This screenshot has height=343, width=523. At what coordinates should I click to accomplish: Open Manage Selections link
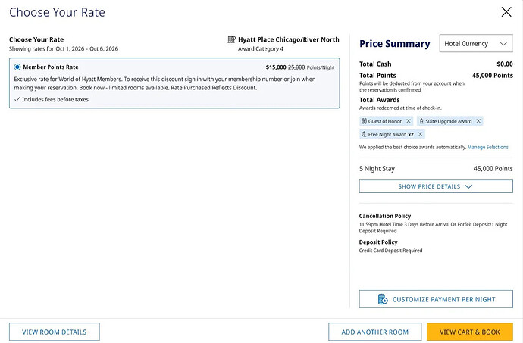pos(487,147)
